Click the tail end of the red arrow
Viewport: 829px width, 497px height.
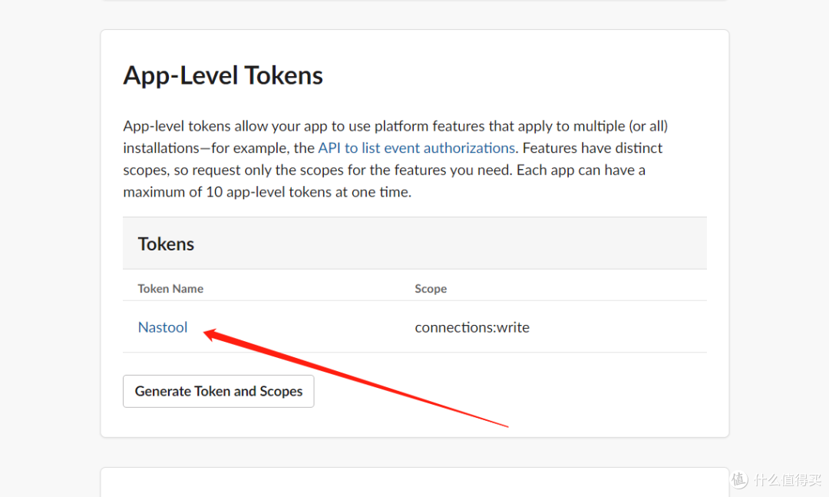point(507,426)
